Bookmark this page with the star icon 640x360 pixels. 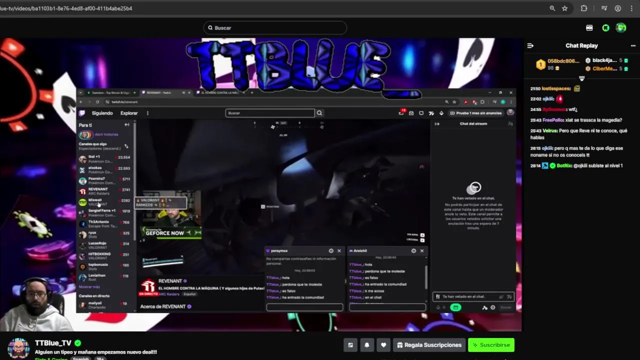coord(565,8)
